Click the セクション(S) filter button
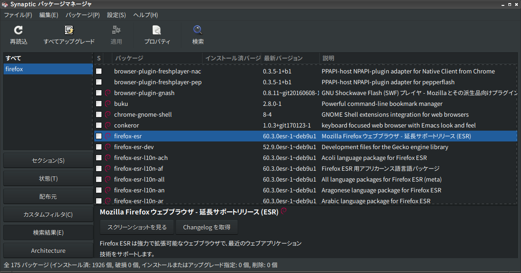This screenshot has height=273, width=521. click(48, 160)
